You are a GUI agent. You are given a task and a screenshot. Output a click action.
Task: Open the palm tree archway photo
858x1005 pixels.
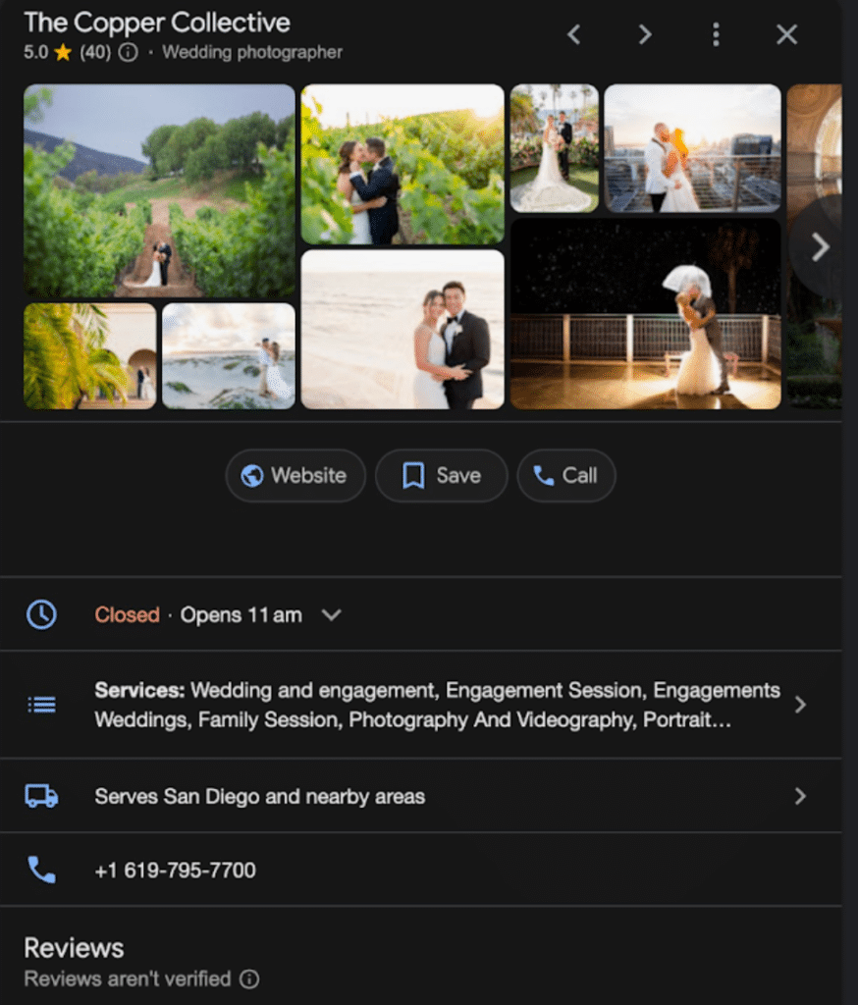pyautogui.click(x=89, y=355)
